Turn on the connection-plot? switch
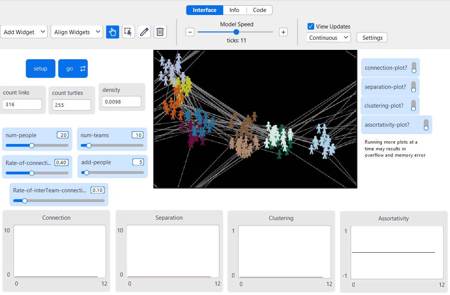 click(414, 68)
